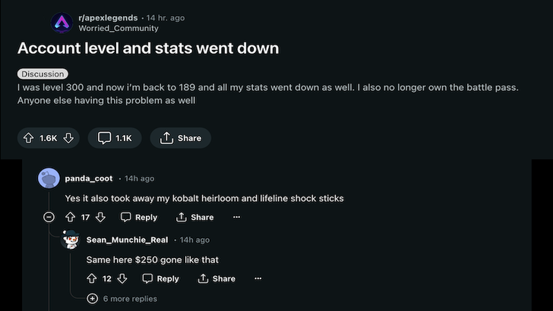
Task: Share panda_coot's comment
Action: pyautogui.click(x=195, y=217)
